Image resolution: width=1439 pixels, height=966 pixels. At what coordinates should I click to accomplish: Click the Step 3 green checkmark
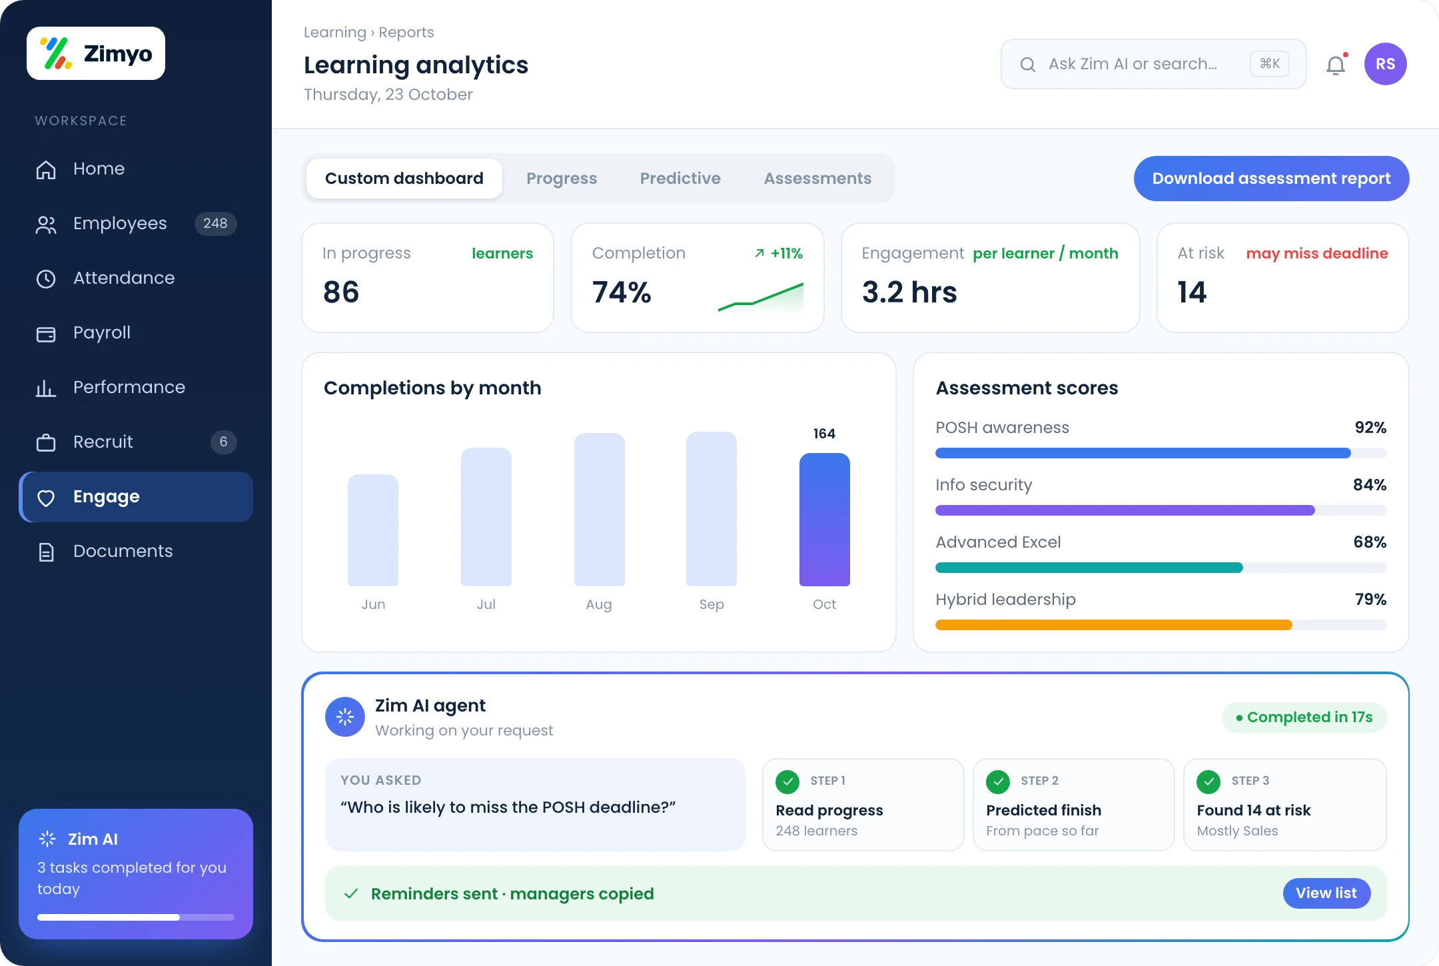tap(1208, 781)
